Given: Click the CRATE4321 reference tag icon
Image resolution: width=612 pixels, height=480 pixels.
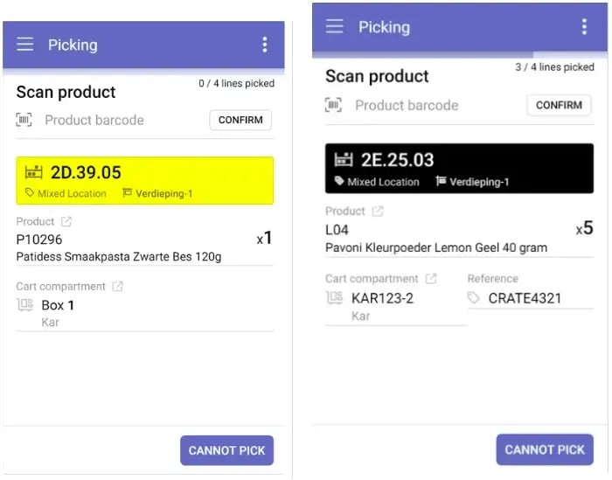Looking at the screenshot, I should [474, 298].
